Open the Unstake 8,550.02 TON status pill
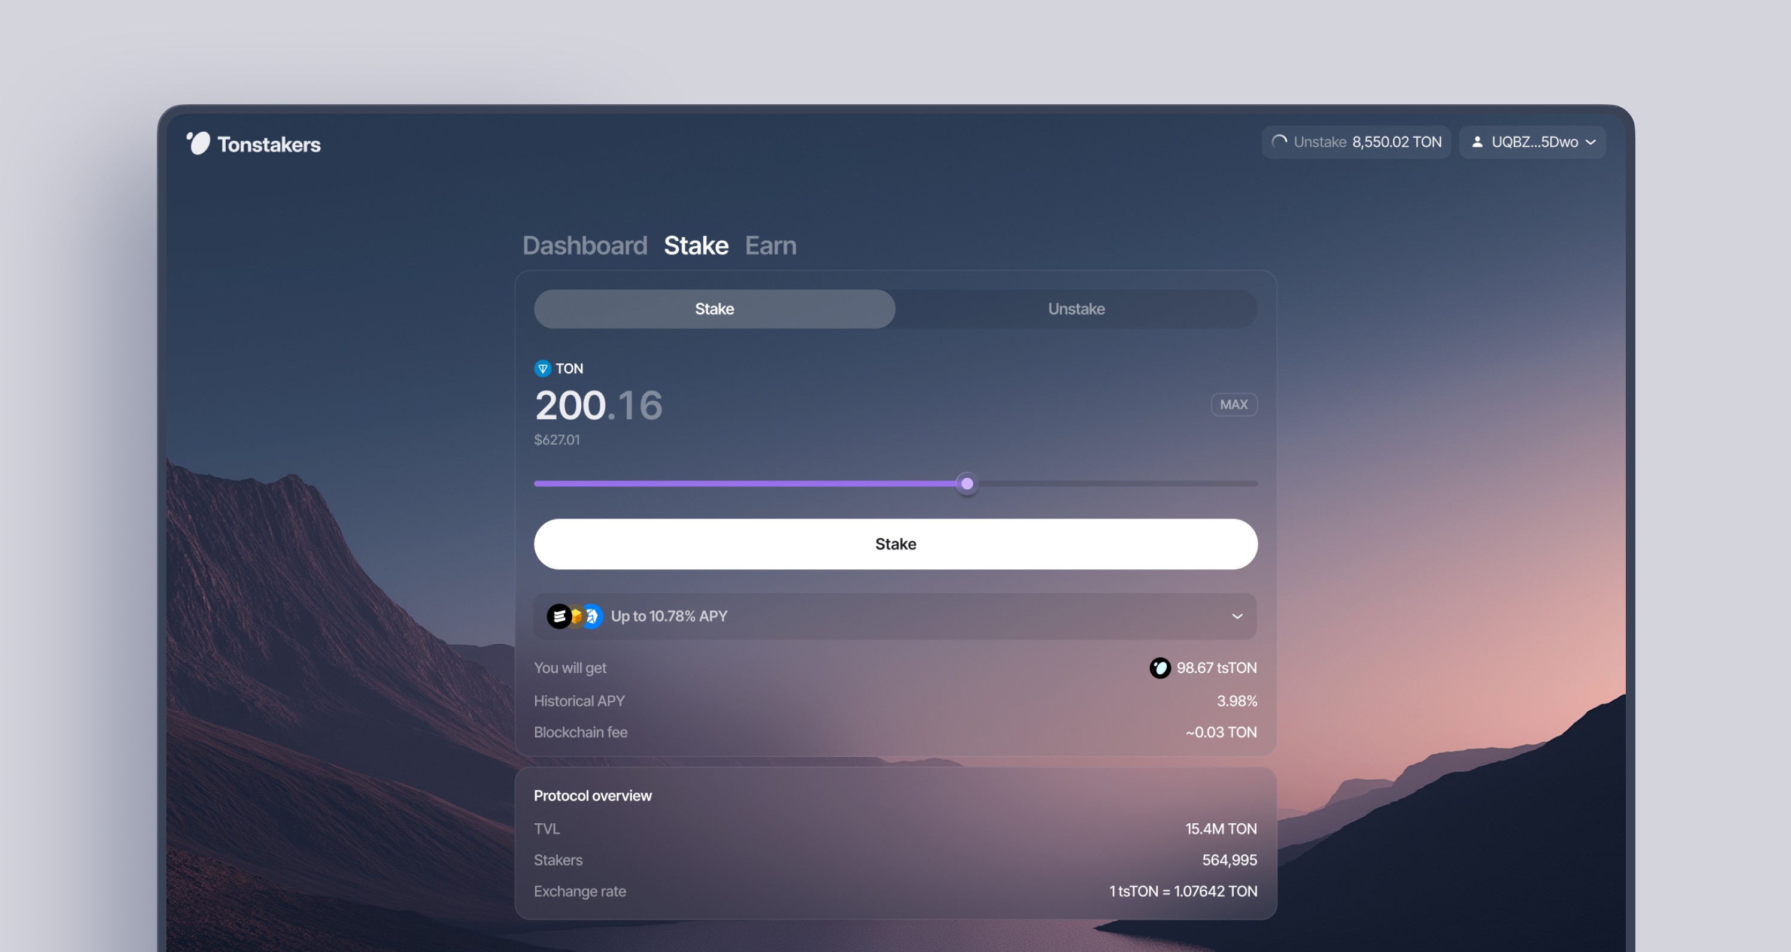This screenshot has width=1791, height=952. tap(1356, 142)
